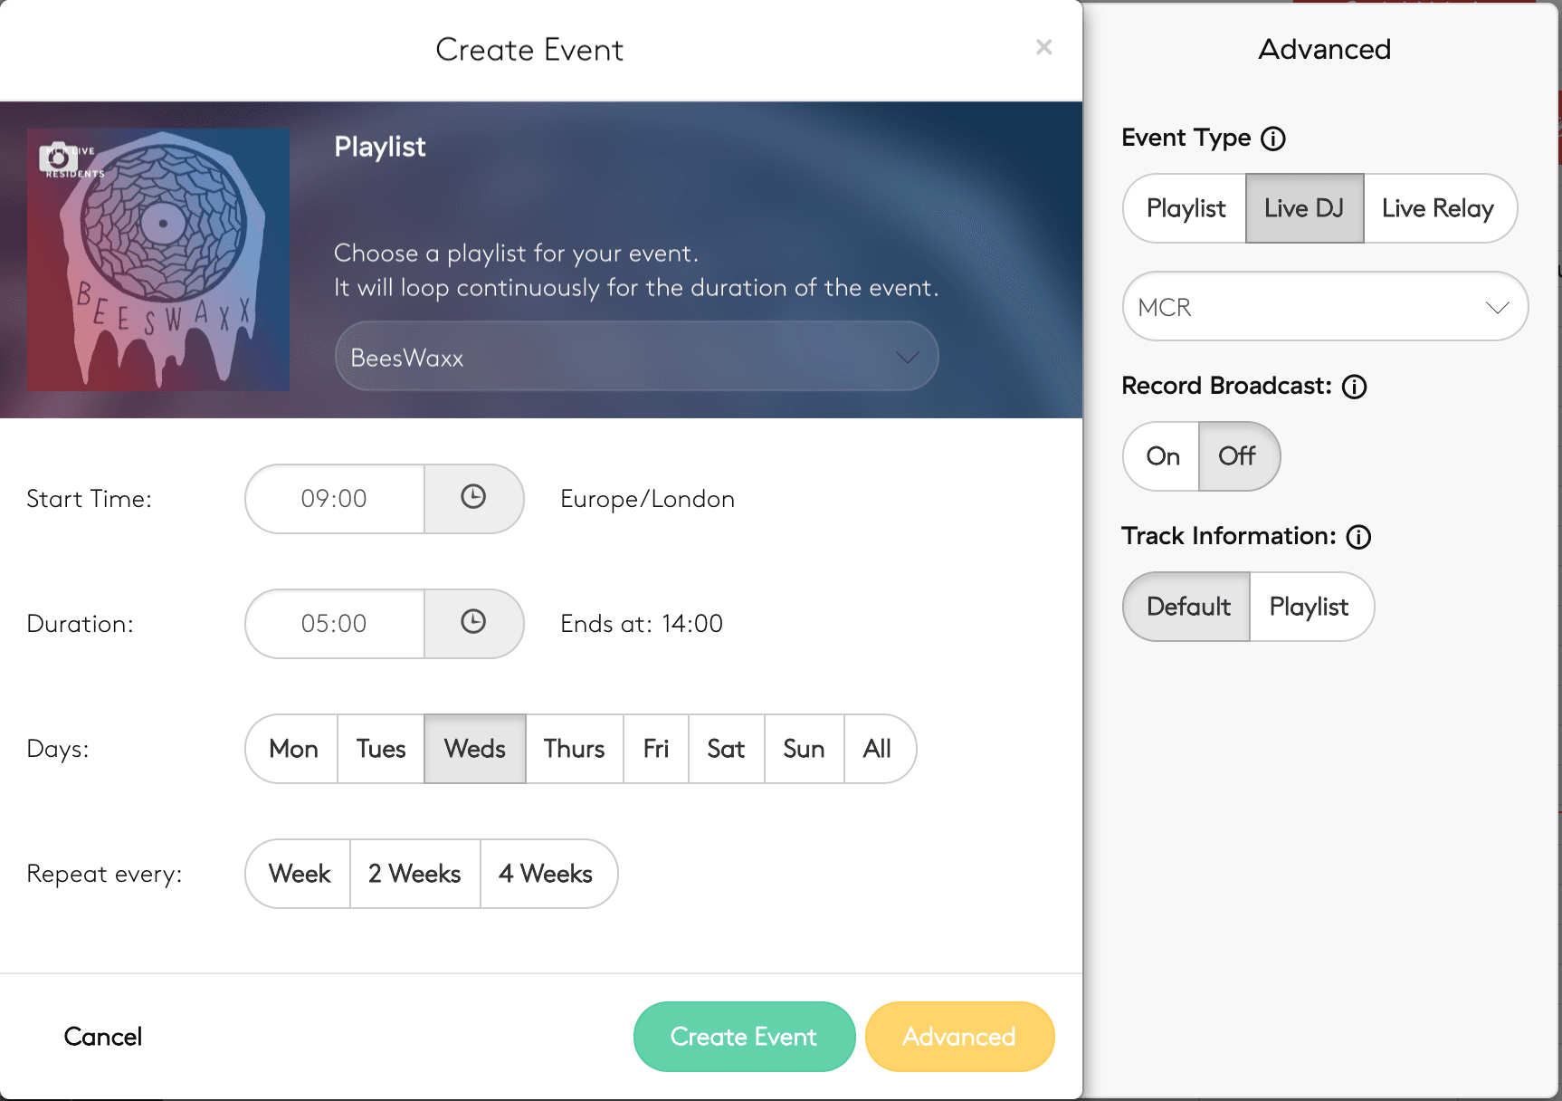Choose repeat every 2 Weeks
Screen dimensions: 1562x1101
414,874
